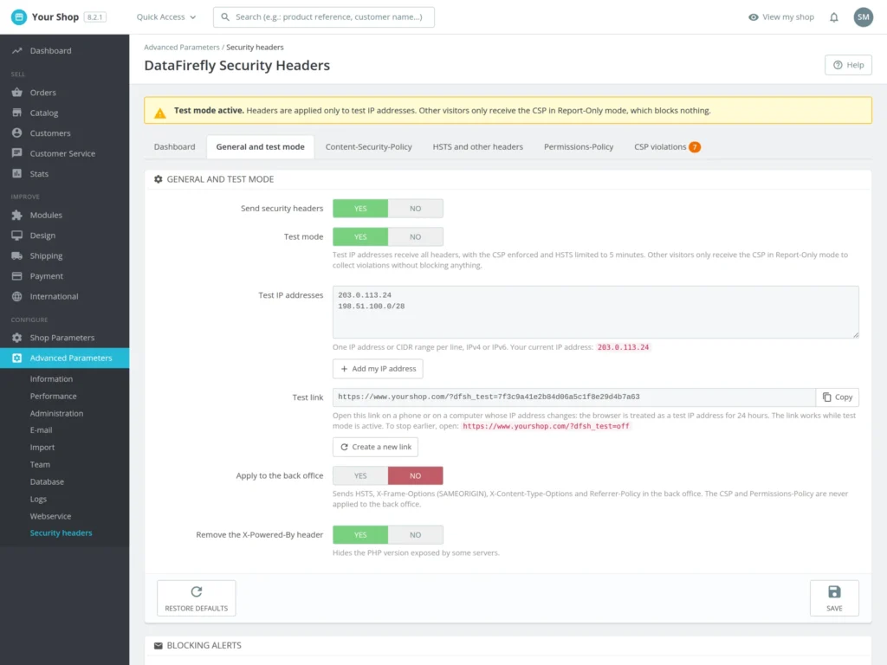Click the Shipping truck icon
The height and width of the screenshot is (665, 887).
17,255
